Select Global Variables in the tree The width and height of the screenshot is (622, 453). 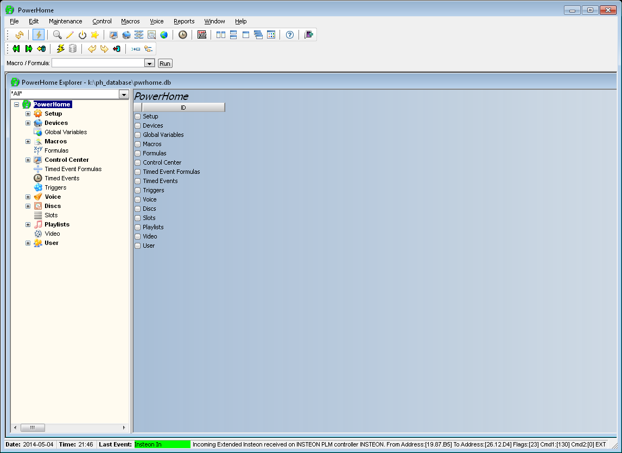[x=66, y=132]
